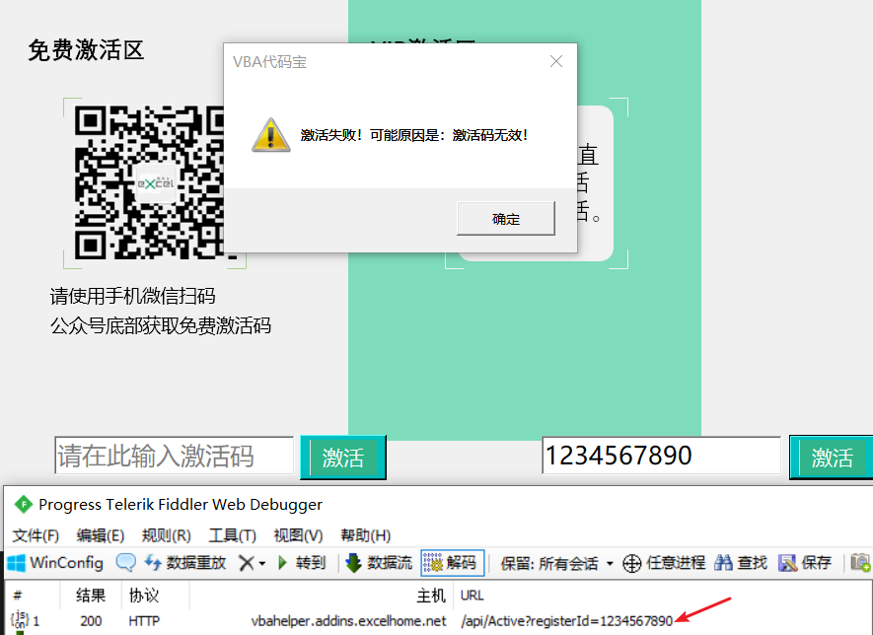
Task: Click the WinConfig toolbar button
Action: 55,563
